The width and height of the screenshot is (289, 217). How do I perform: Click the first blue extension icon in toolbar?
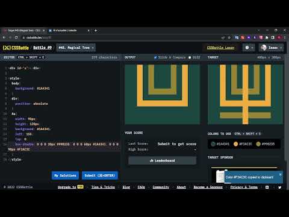tap(237, 37)
